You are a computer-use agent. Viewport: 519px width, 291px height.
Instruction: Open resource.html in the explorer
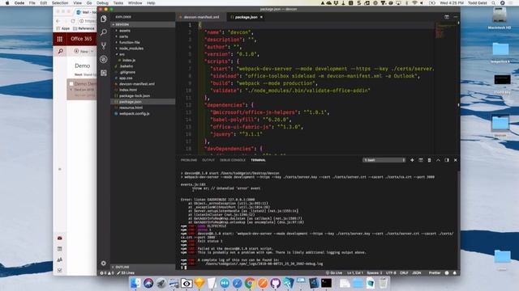tap(143, 108)
